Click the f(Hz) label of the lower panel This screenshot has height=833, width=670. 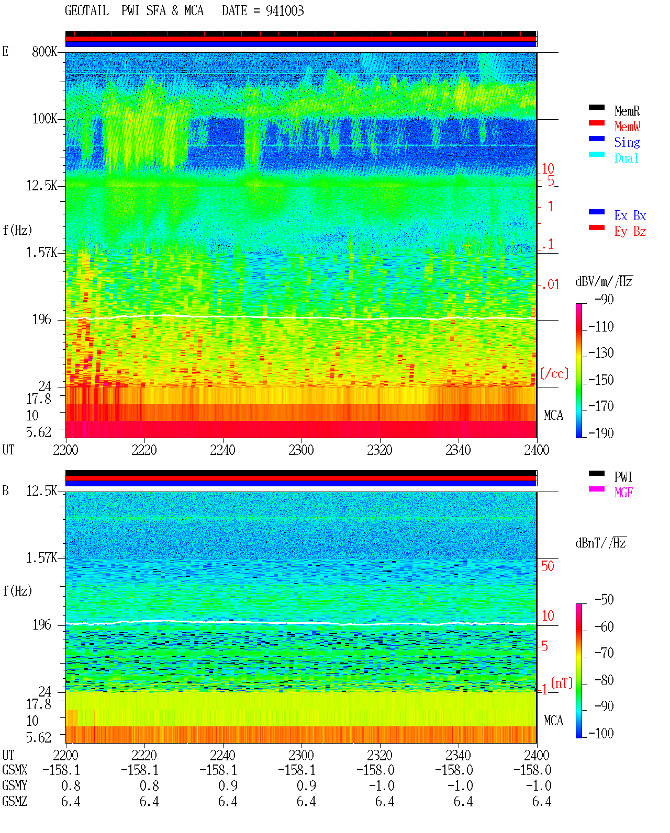point(17,591)
